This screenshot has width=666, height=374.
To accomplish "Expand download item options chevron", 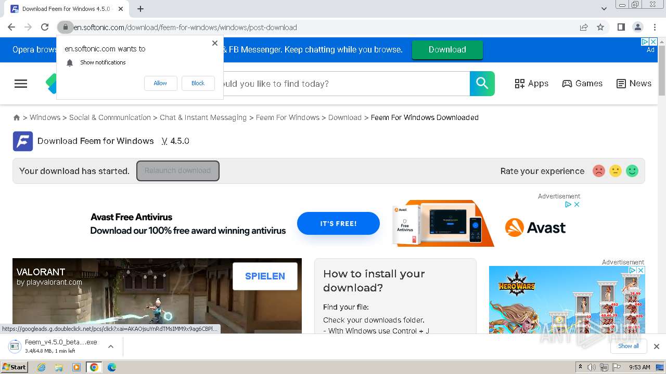I will [111, 346].
